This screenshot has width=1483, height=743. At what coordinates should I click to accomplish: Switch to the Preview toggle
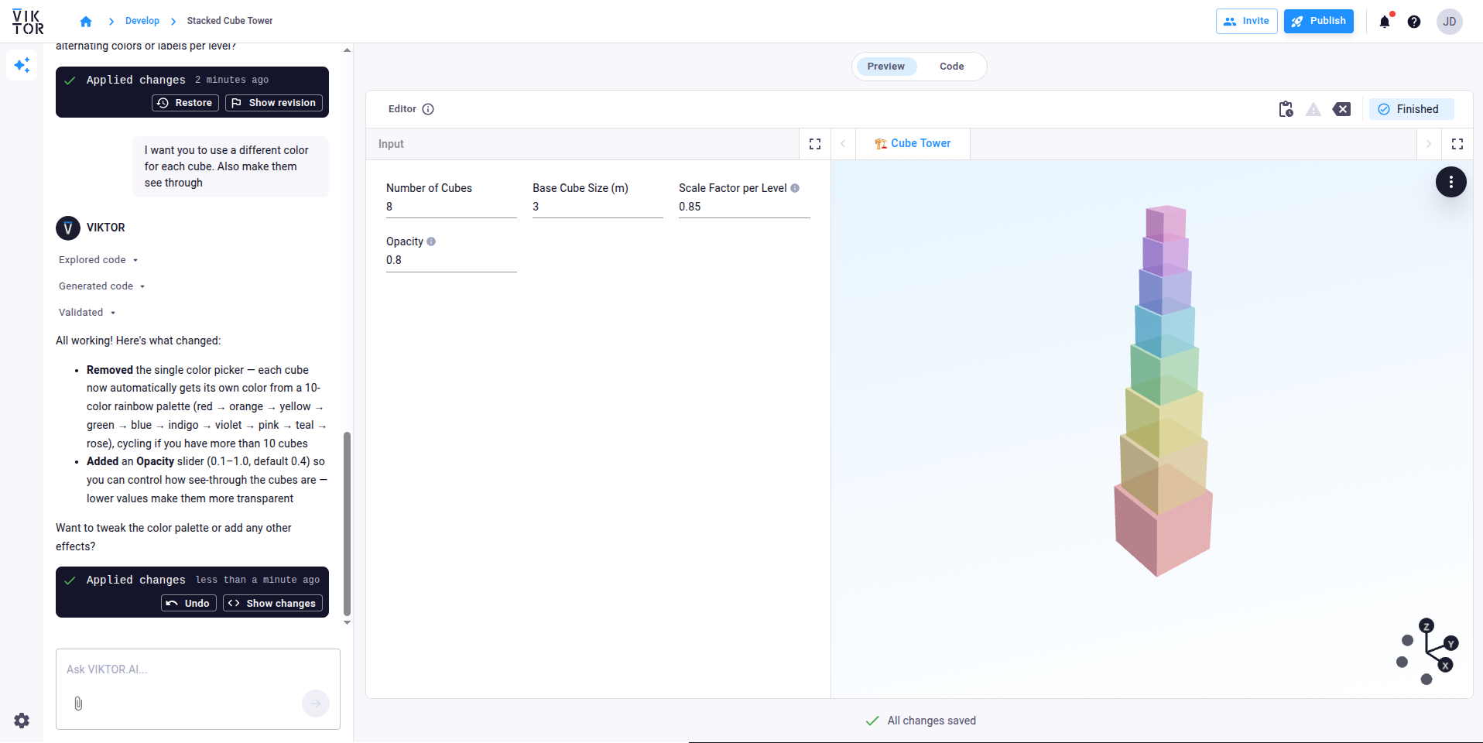pos(885,67)
